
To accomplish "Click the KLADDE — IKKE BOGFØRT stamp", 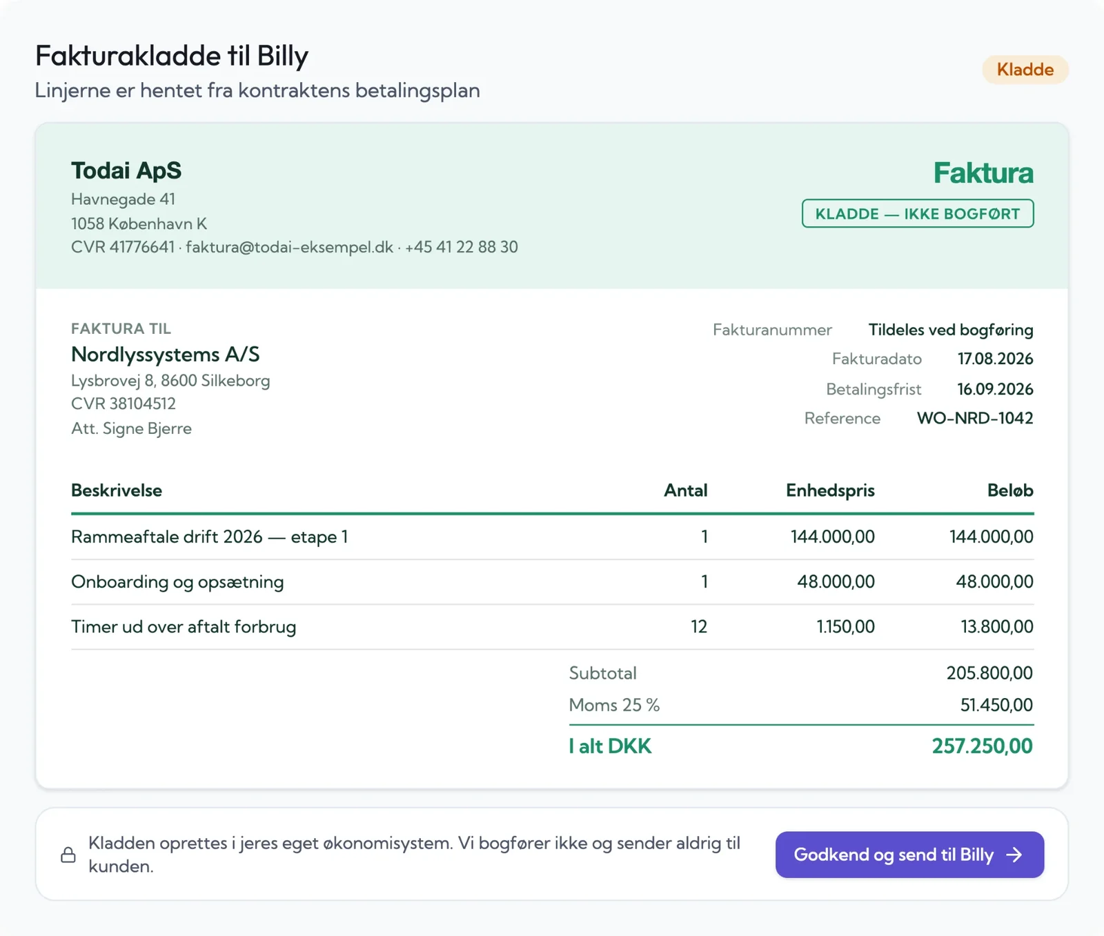I will [x=918, y=214].
